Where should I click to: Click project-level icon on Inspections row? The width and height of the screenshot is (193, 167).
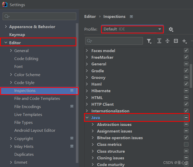[72, 90]
